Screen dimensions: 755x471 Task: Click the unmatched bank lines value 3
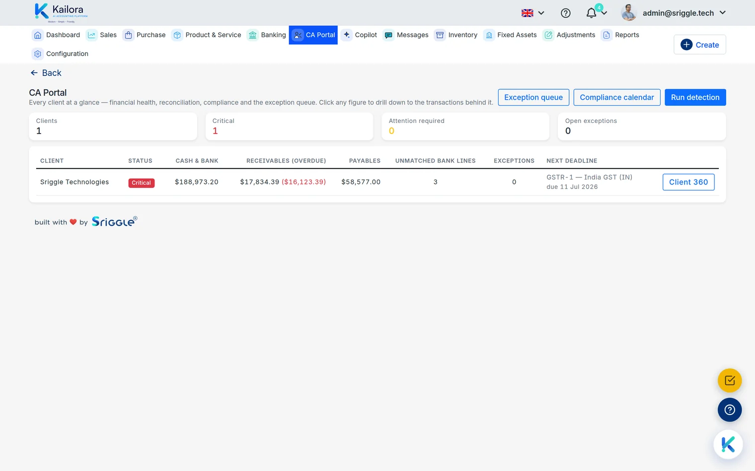click(x=436, y=182)
